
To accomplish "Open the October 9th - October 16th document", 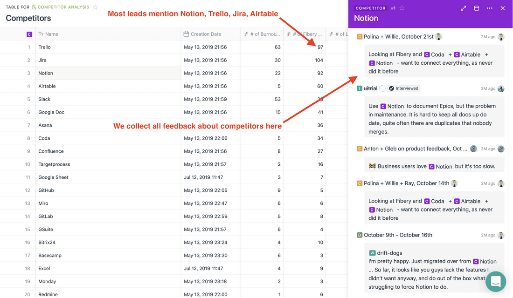I will coord(398,235).
